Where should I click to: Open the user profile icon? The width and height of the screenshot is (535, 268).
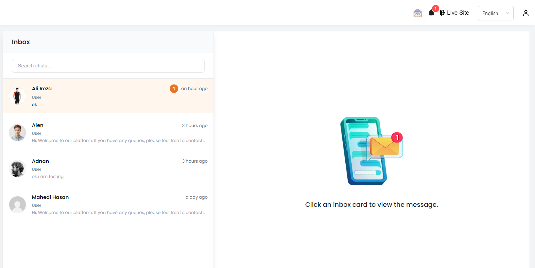click(x=526, y=13)
